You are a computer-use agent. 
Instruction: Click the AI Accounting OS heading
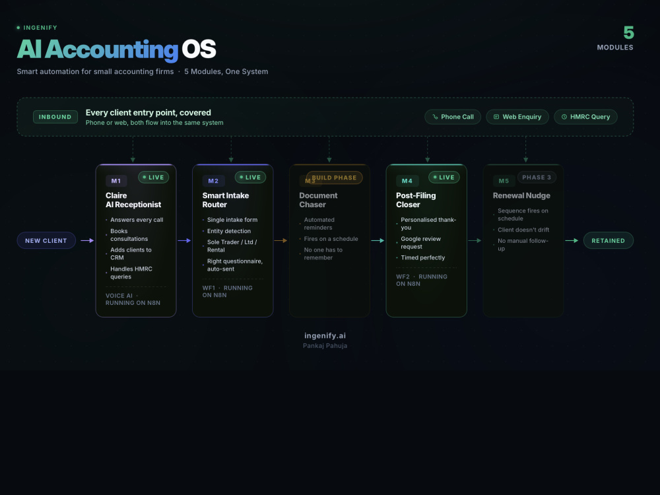tap(116, 49)
